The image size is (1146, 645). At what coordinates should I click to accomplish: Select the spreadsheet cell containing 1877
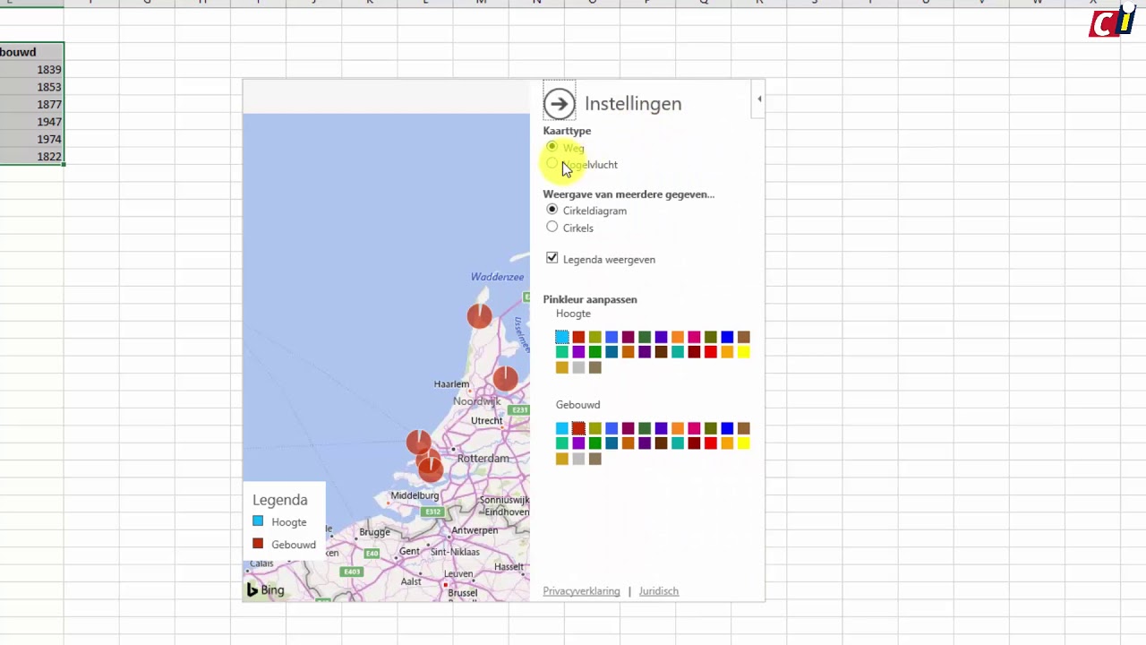[31, 104]
